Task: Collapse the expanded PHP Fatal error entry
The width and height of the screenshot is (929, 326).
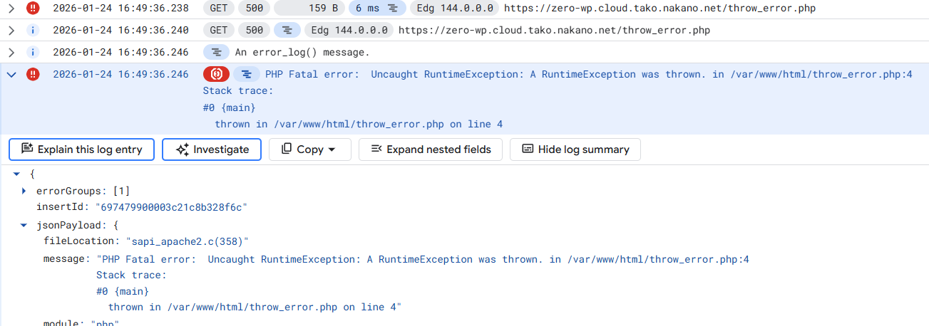Action: [11, 74]
